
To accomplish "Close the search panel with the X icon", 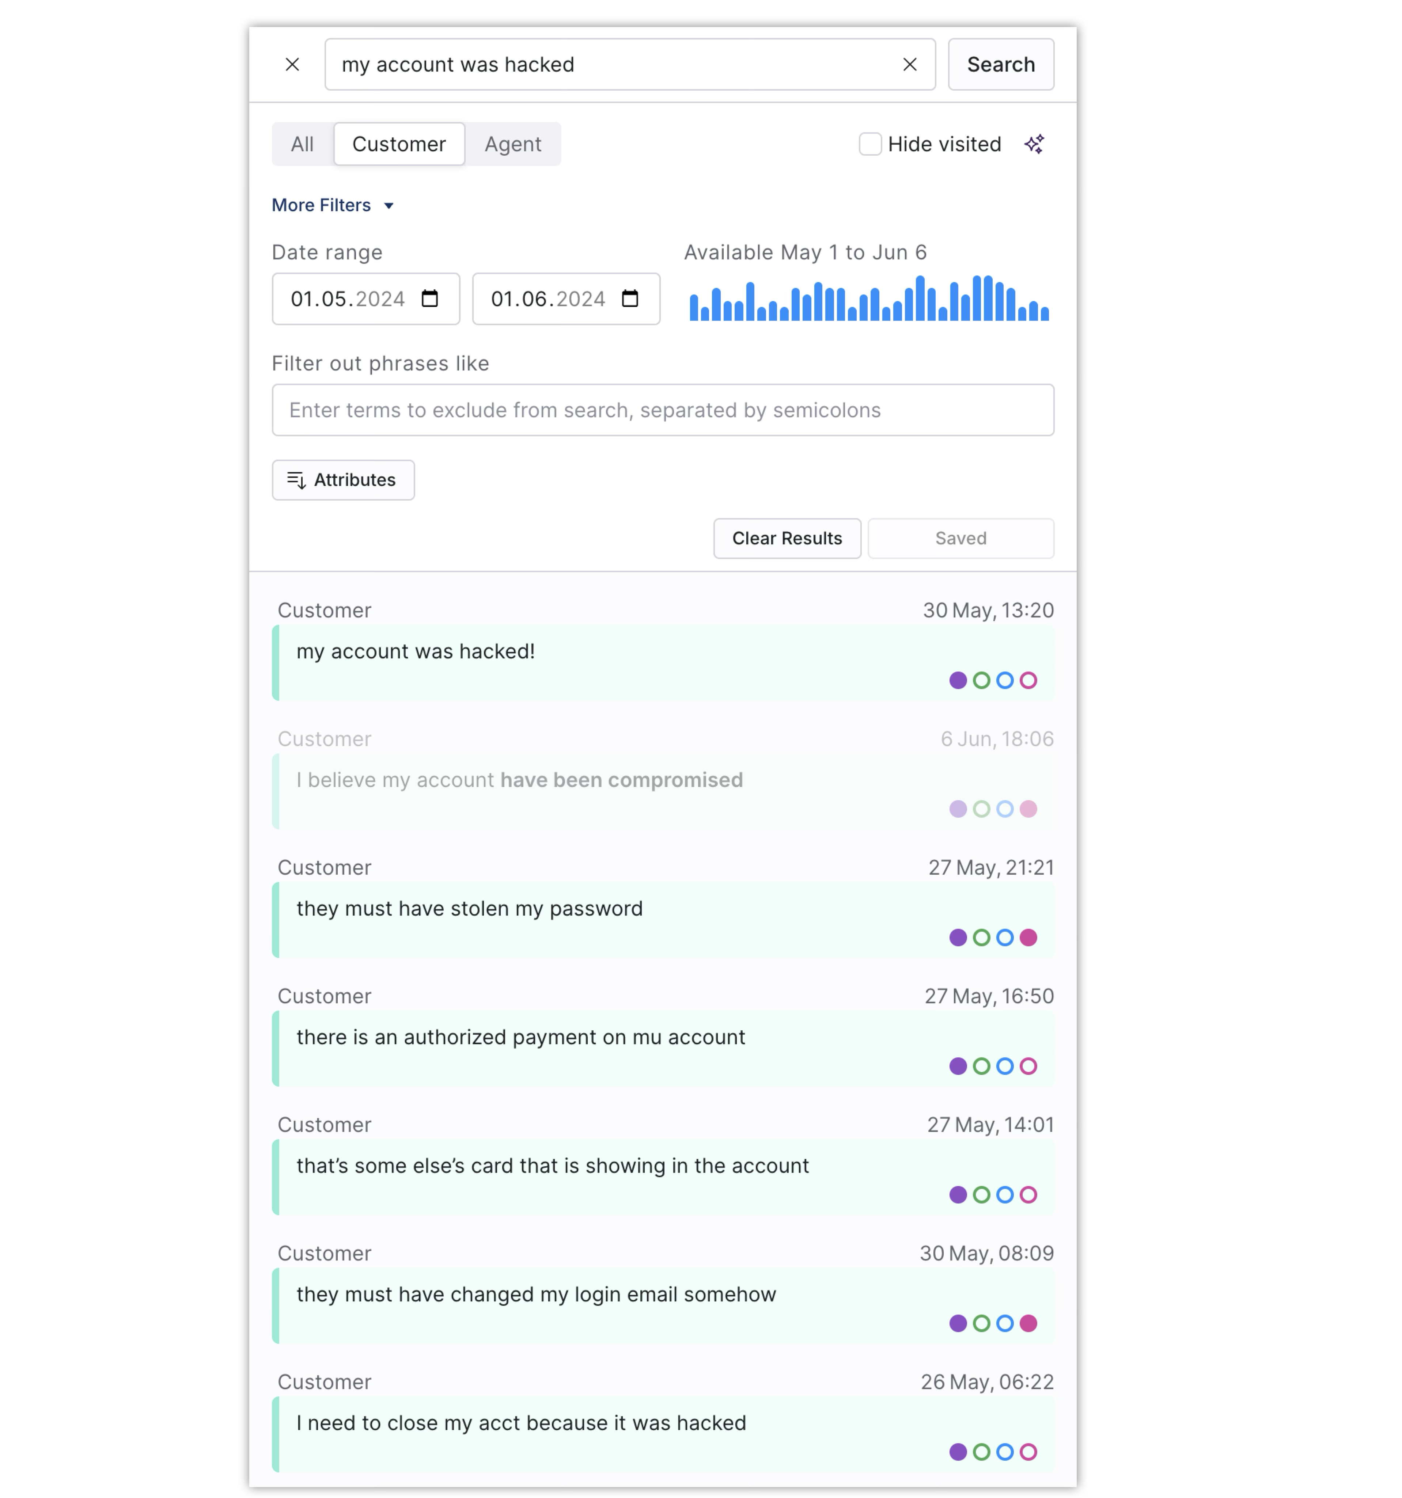I will click(292, 65).
